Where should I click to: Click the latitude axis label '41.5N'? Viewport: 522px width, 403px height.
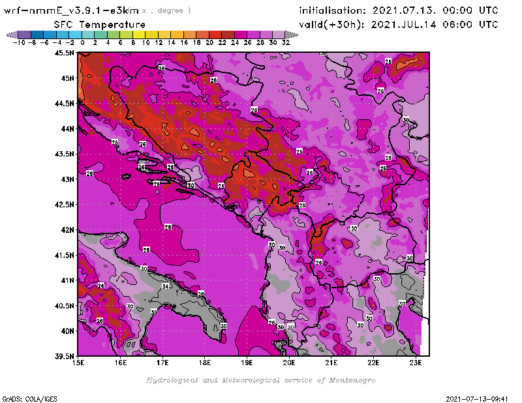coord(64,255)
